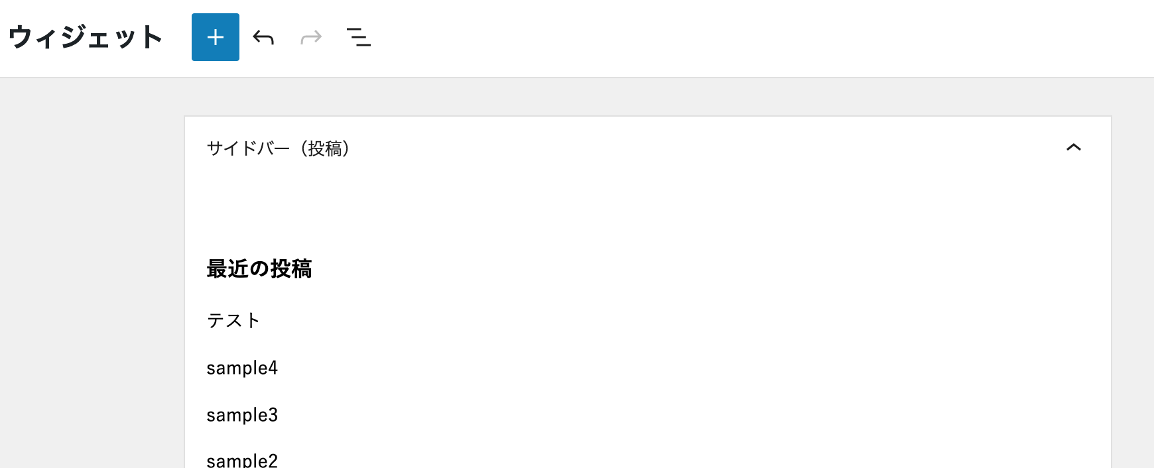Click the redo arrow icon
The image size is (1154, 468).
(x=311, y=37)
